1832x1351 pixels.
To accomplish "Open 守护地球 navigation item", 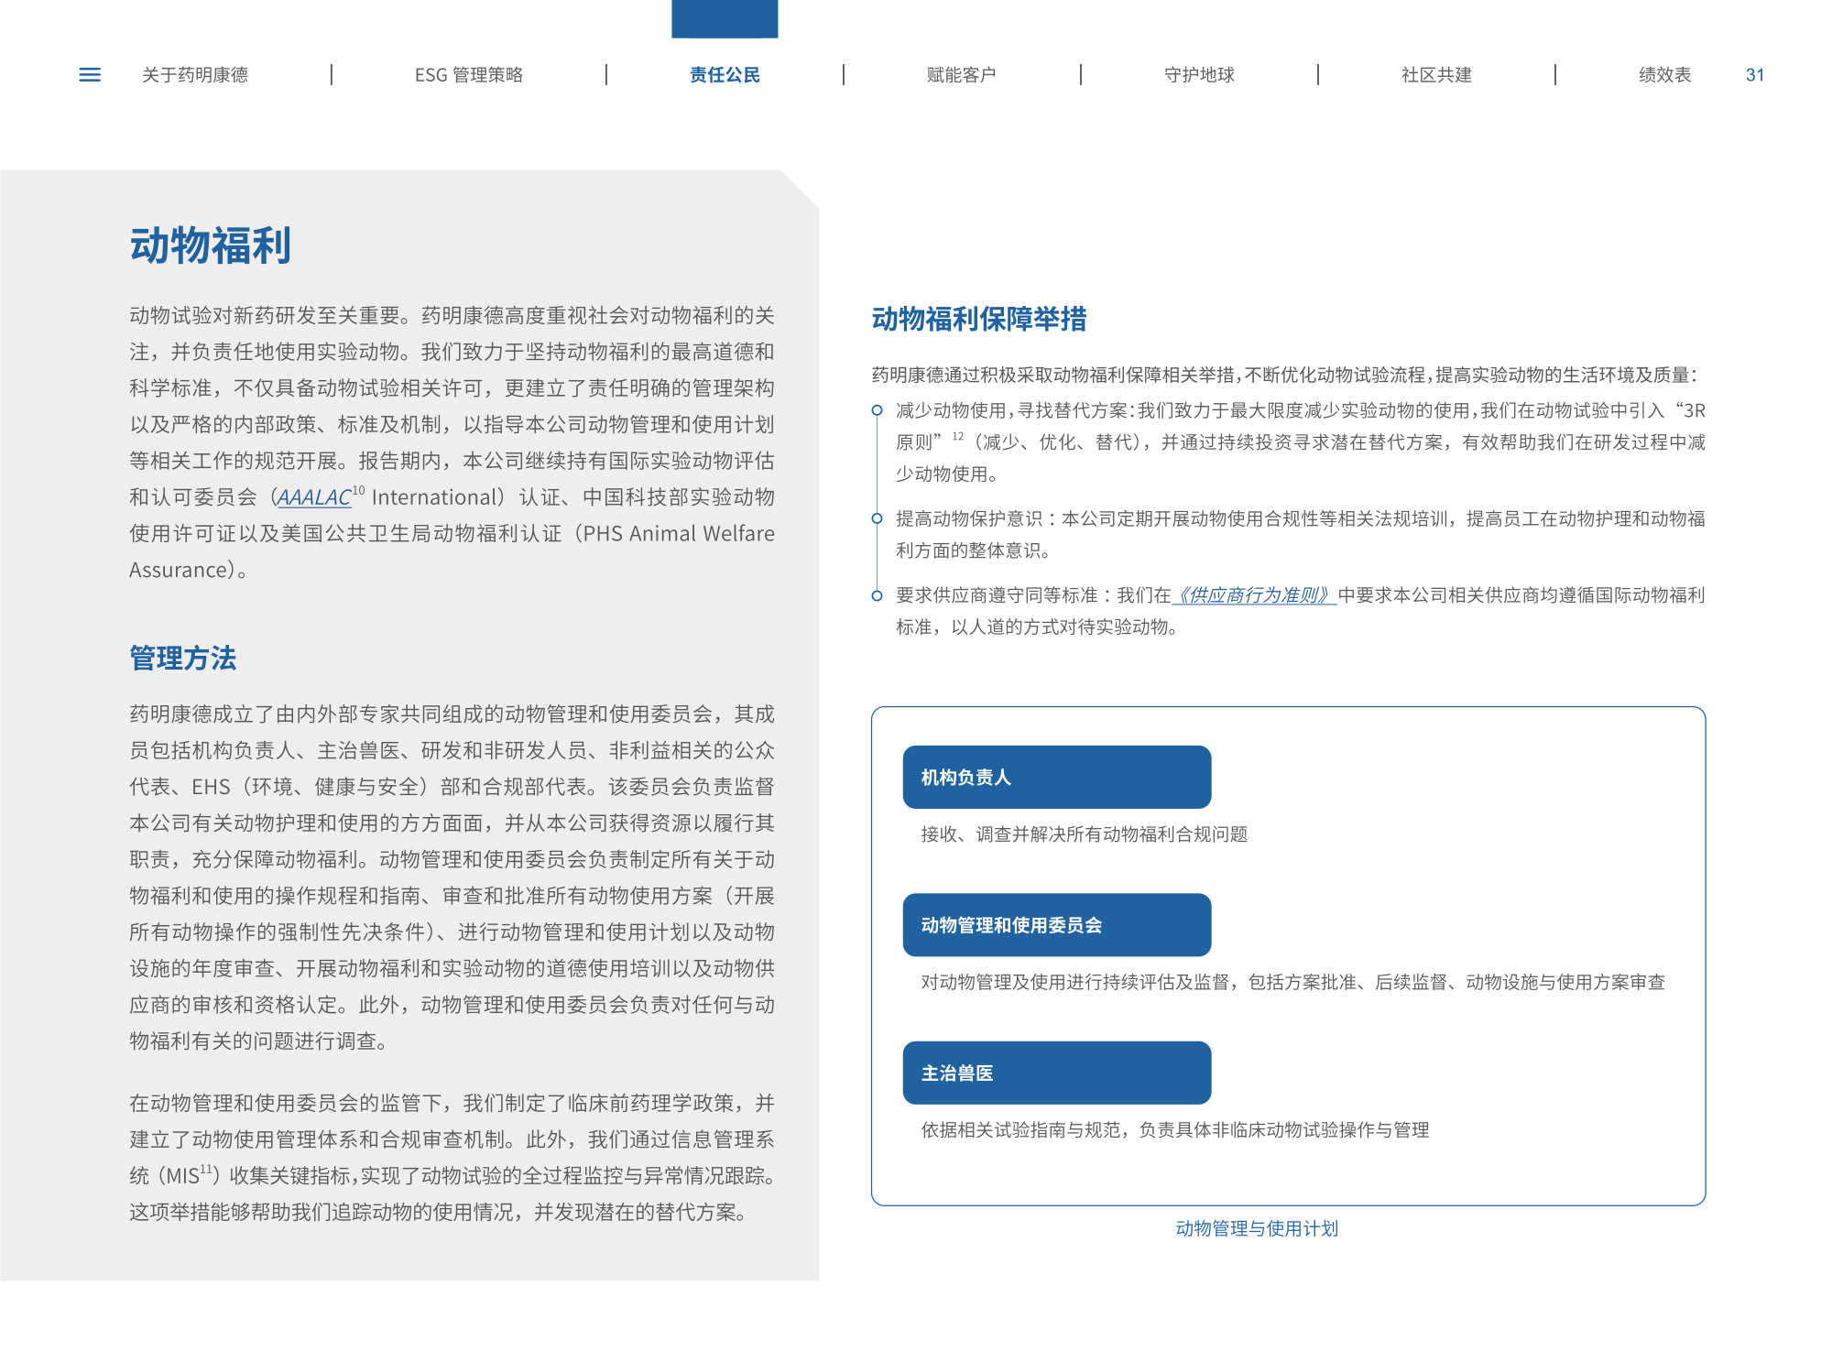I will (x=1199, y=75).
